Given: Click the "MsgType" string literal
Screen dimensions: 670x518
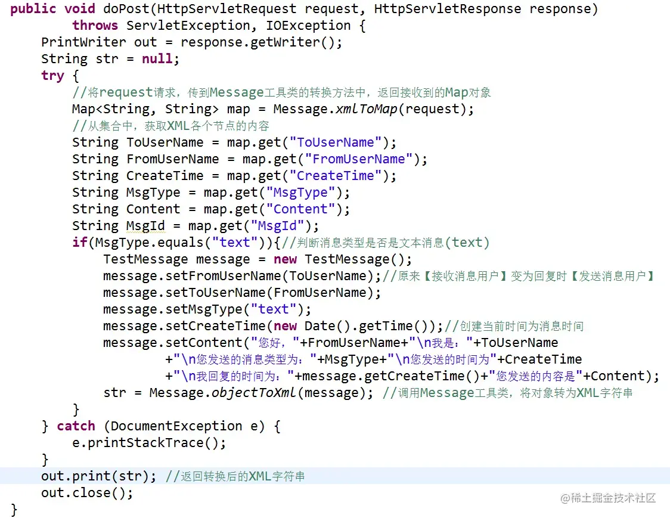Looking at the screenshot, I should point(300,193).
